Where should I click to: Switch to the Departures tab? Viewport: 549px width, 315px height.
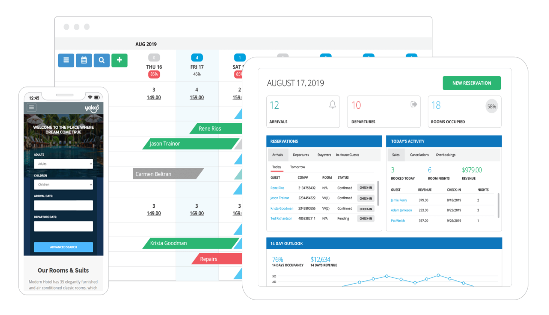[301, 155]
